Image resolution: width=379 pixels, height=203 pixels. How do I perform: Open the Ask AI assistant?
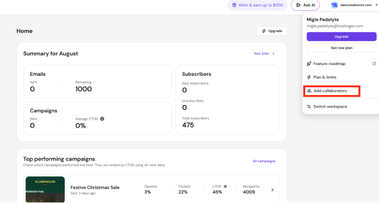305,5
